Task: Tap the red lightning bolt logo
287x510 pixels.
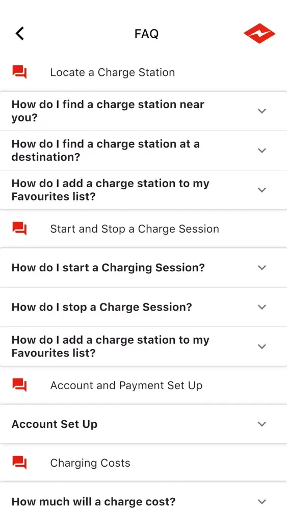Action: coord(259,34)
